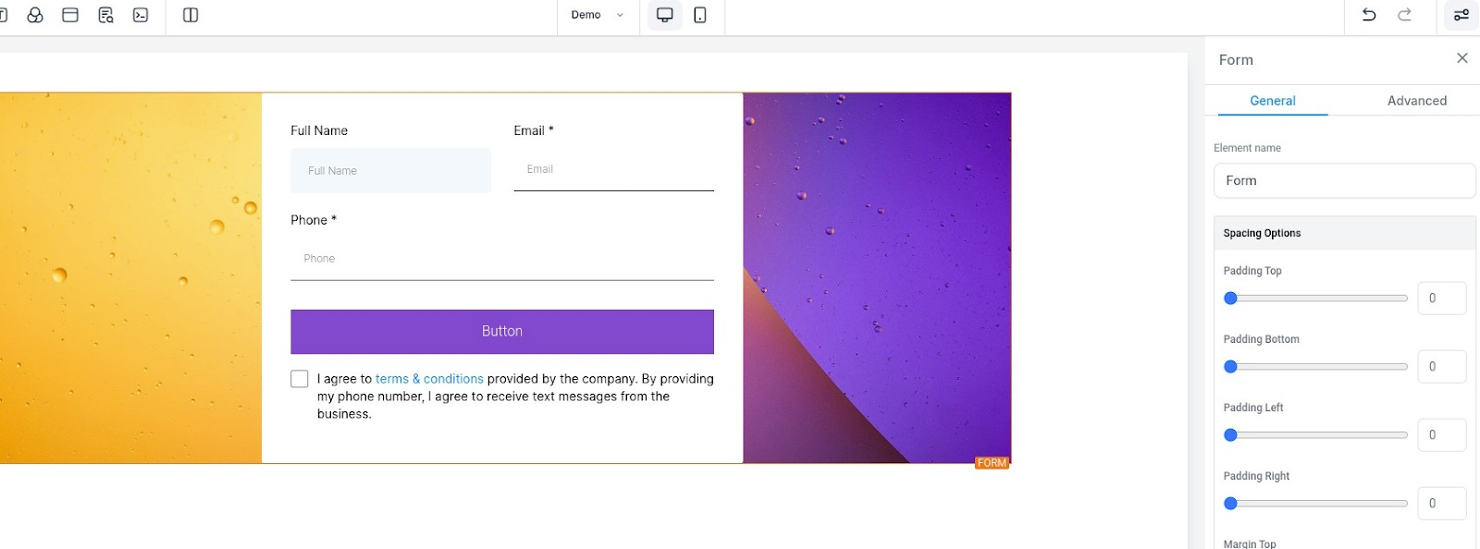
Task: Switch to the Advanced tab
Action: [x=1417, y=101]
